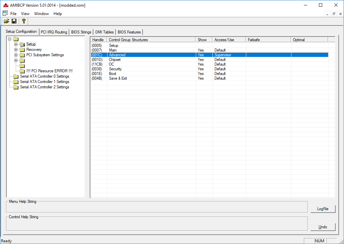Click the PCI Resource ERROR tree label
This screenshot has width=344, height=244.
pyautogui.click(x=50, y=71)
